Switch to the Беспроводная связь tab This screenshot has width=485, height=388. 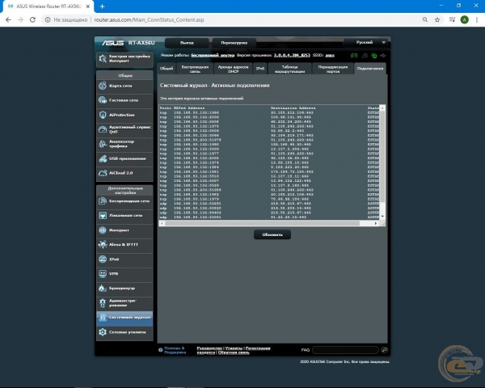tap(195, 69)
